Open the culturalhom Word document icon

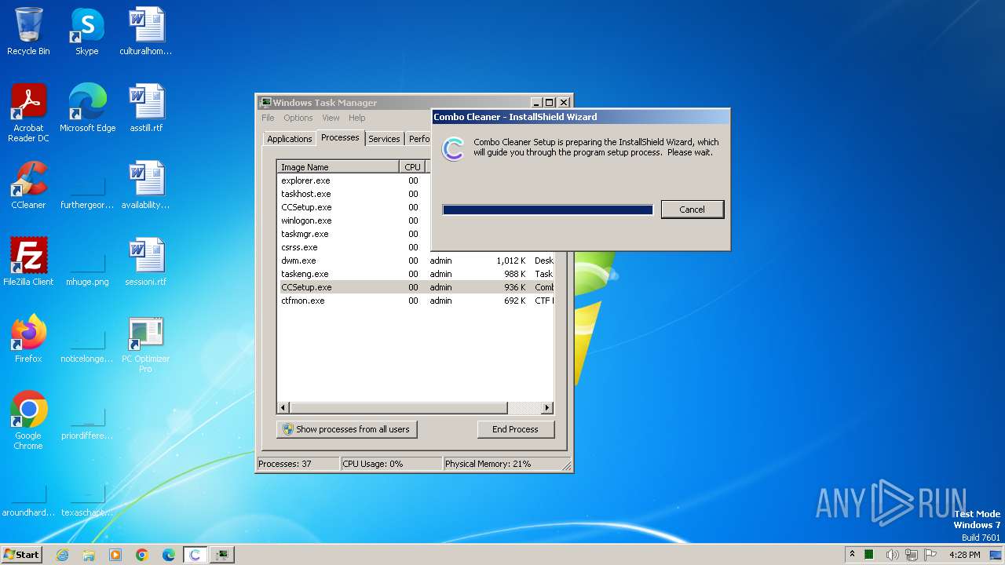[146, 31]
